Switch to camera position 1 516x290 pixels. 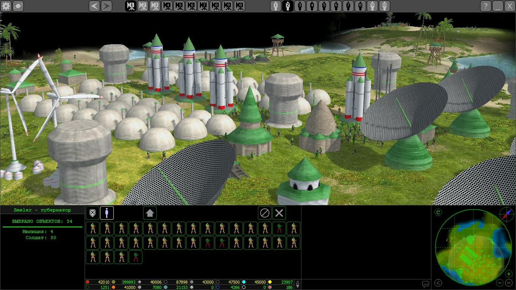[x=131, y=6]
